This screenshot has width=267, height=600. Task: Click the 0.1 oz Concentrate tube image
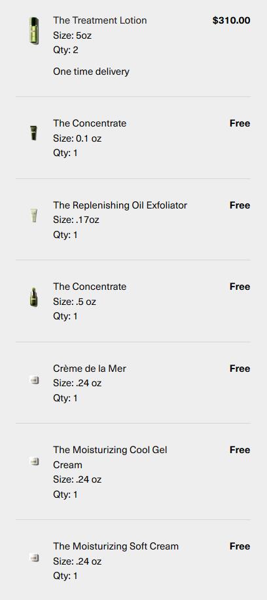pos(34,133)
